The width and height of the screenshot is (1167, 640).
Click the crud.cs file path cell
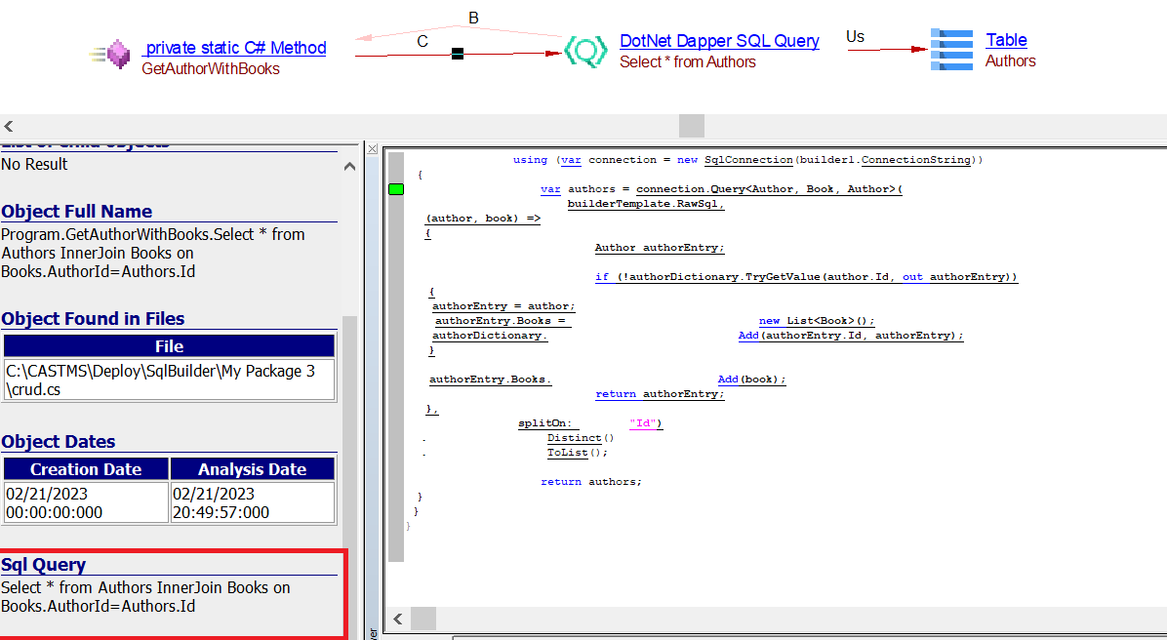[x=169, y=380]
